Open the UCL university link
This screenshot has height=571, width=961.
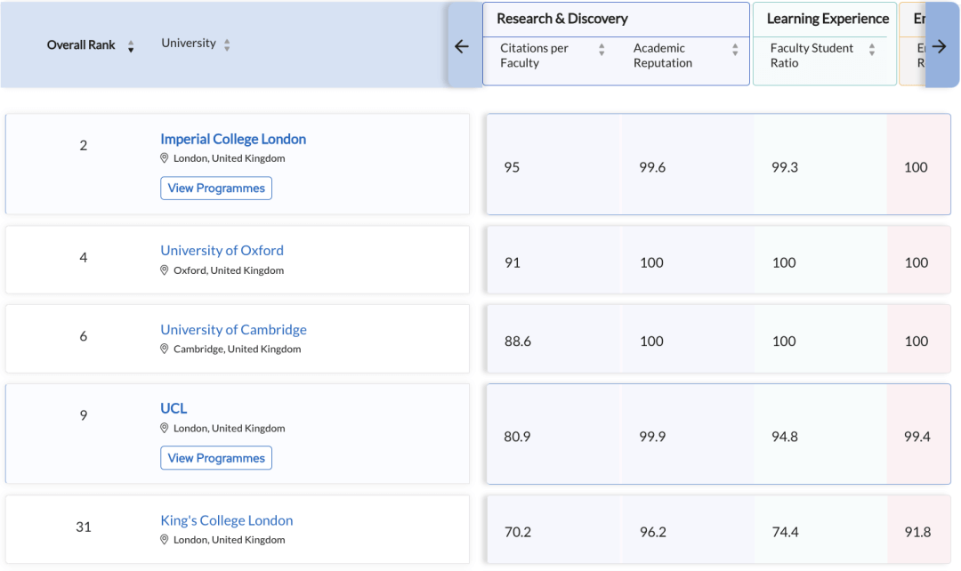coord(174,408)
